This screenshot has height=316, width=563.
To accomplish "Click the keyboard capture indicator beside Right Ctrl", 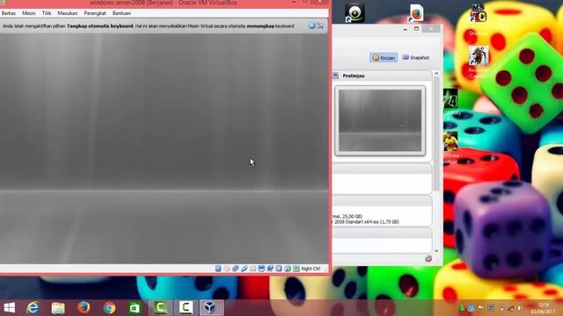I will [x=296, y=269].
